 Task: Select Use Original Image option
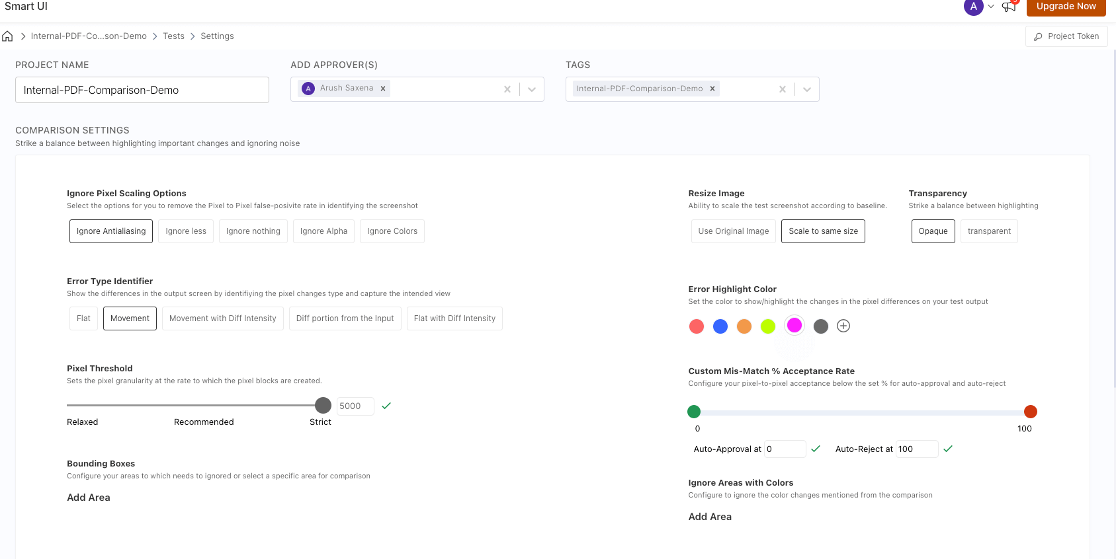[x=733, y=231]
